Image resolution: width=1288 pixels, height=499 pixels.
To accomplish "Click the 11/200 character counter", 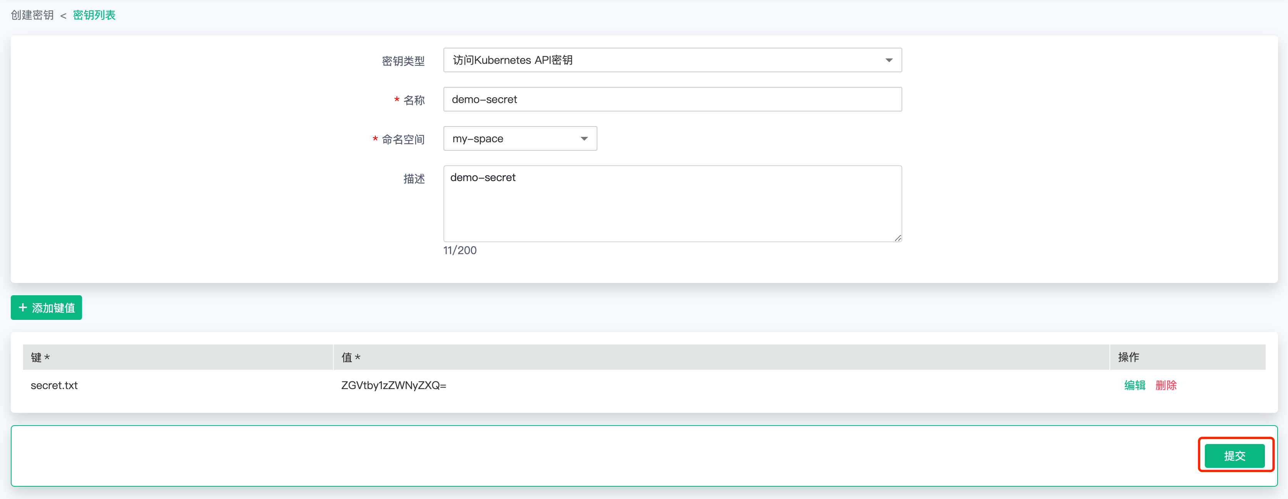I will (x=460, y=250).
